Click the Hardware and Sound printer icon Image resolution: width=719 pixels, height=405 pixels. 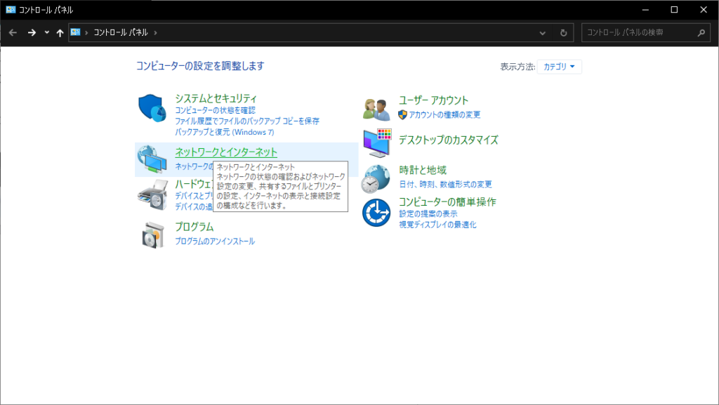152,195
